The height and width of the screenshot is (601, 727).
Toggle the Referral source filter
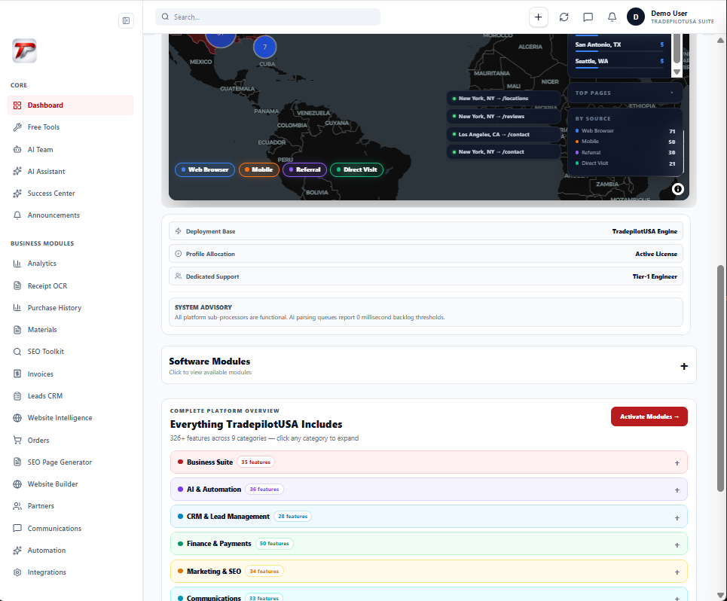coord(304,170)
